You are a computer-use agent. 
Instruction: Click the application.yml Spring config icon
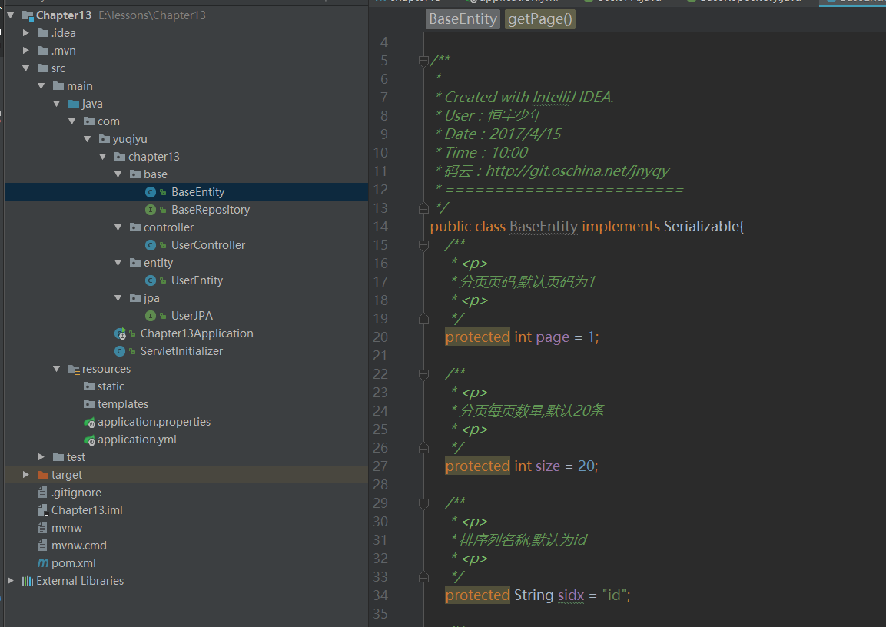coord(89,440)
